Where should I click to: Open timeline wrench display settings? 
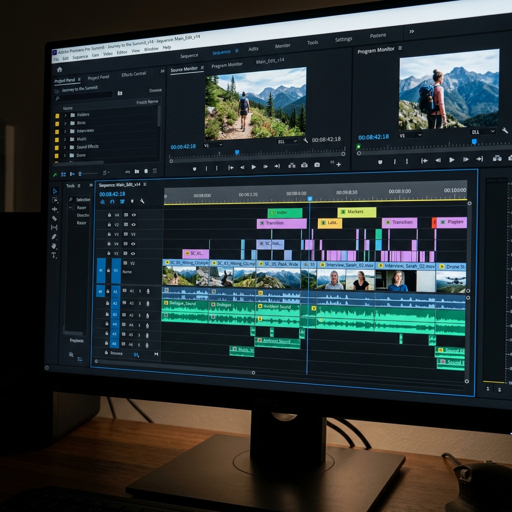pos(142,201)
